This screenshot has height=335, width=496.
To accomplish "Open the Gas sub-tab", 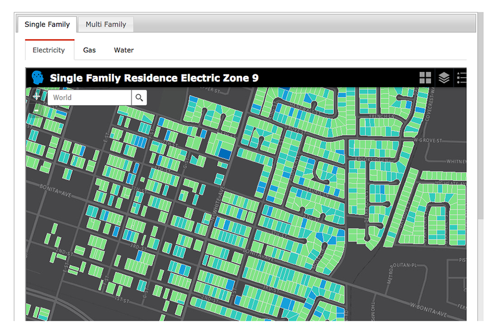I will [89, 50].
